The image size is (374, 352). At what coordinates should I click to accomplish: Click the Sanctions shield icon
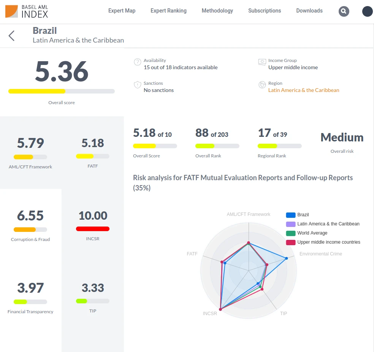coord(137,85)
